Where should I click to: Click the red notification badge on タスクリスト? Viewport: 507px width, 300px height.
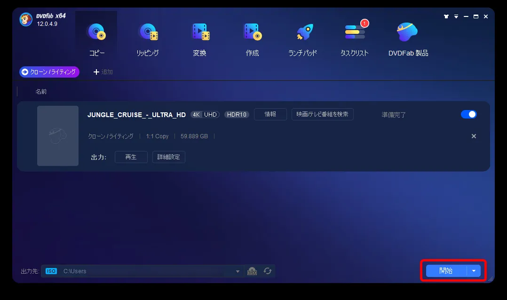point(365,24)
